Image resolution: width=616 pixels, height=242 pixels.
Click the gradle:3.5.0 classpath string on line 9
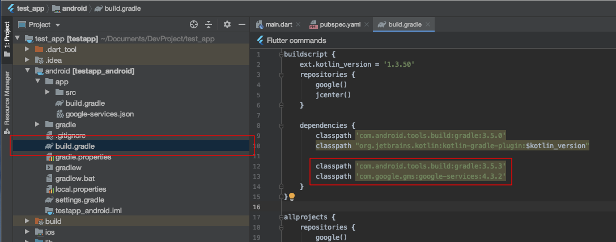coord(431,135)
